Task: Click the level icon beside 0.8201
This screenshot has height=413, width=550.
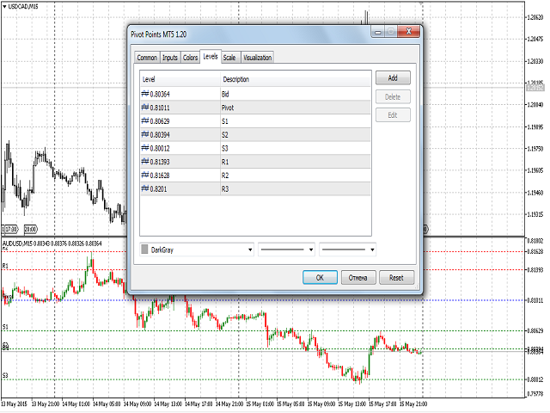Action: pos(145,187)
